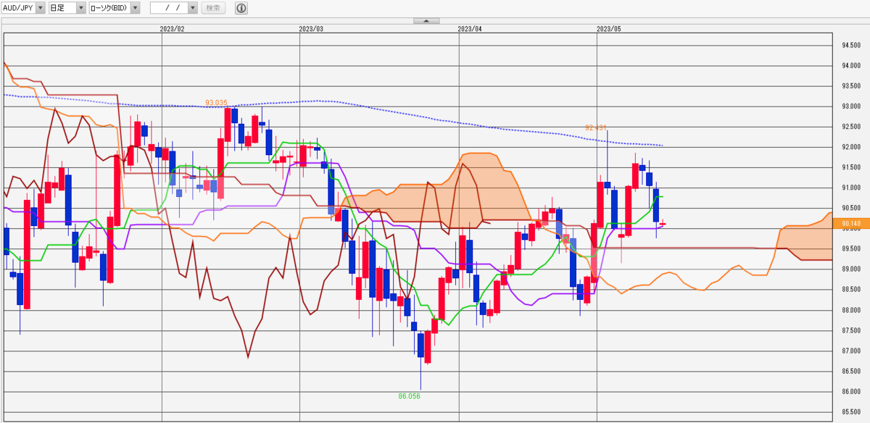Click the 94.500 price axis label
Screen dimensions: 870x423
[850, 45]
